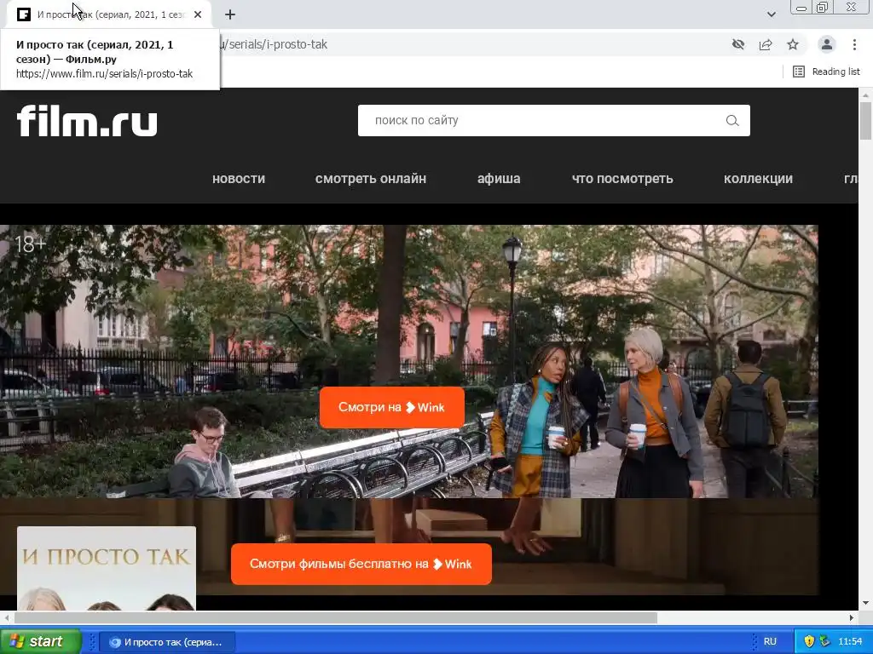873x654 pixels.
Task: Click the site search input field
Action: (553, 121)
